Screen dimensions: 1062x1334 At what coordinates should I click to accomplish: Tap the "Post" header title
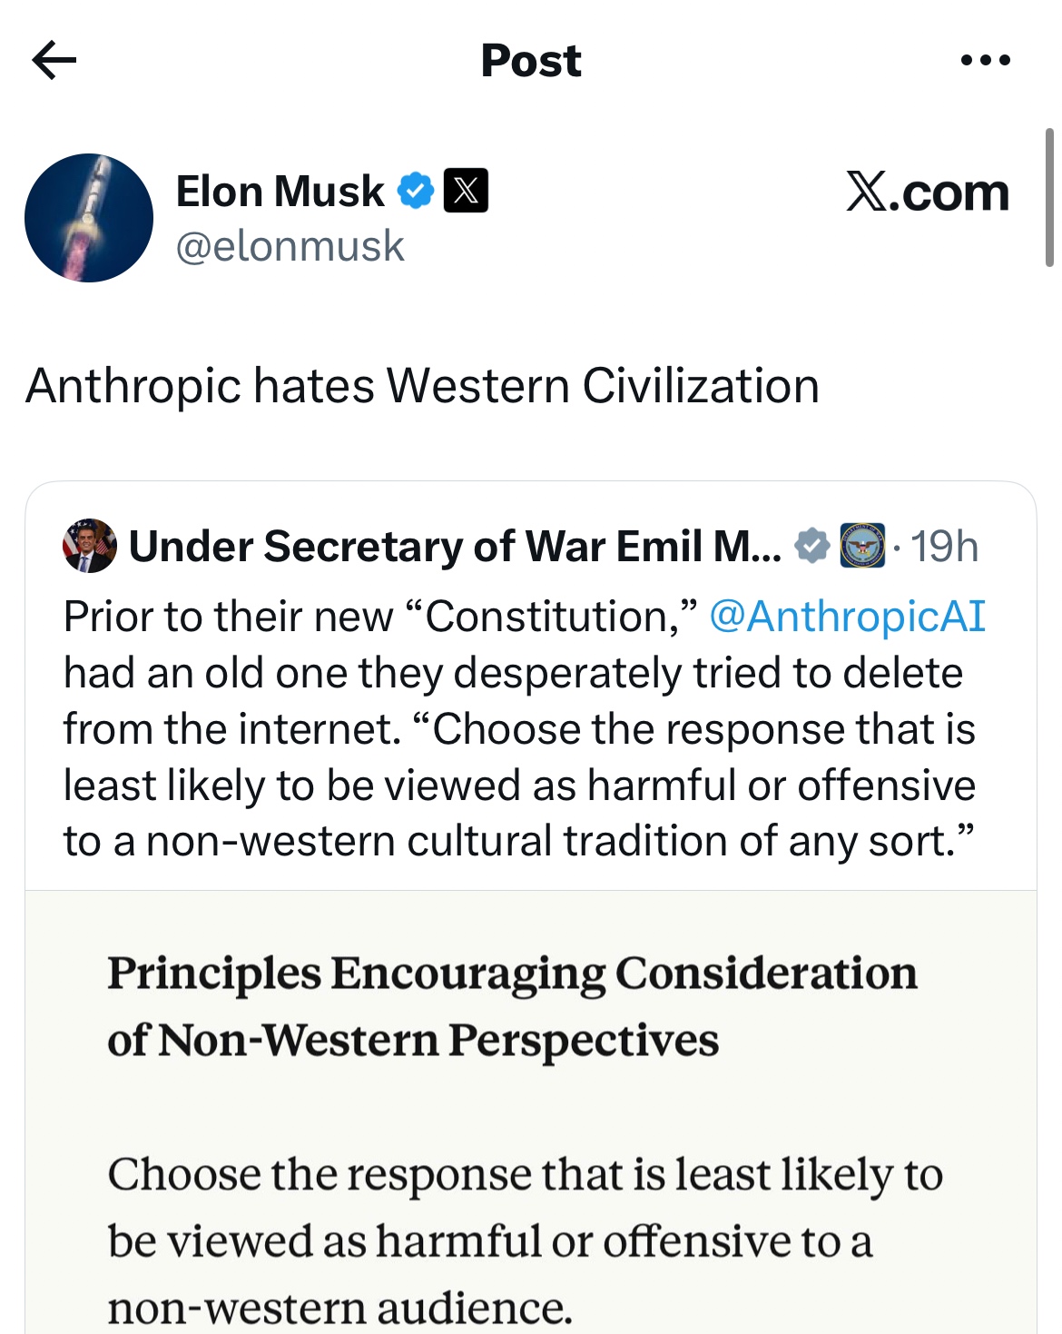tap(531, 61)
